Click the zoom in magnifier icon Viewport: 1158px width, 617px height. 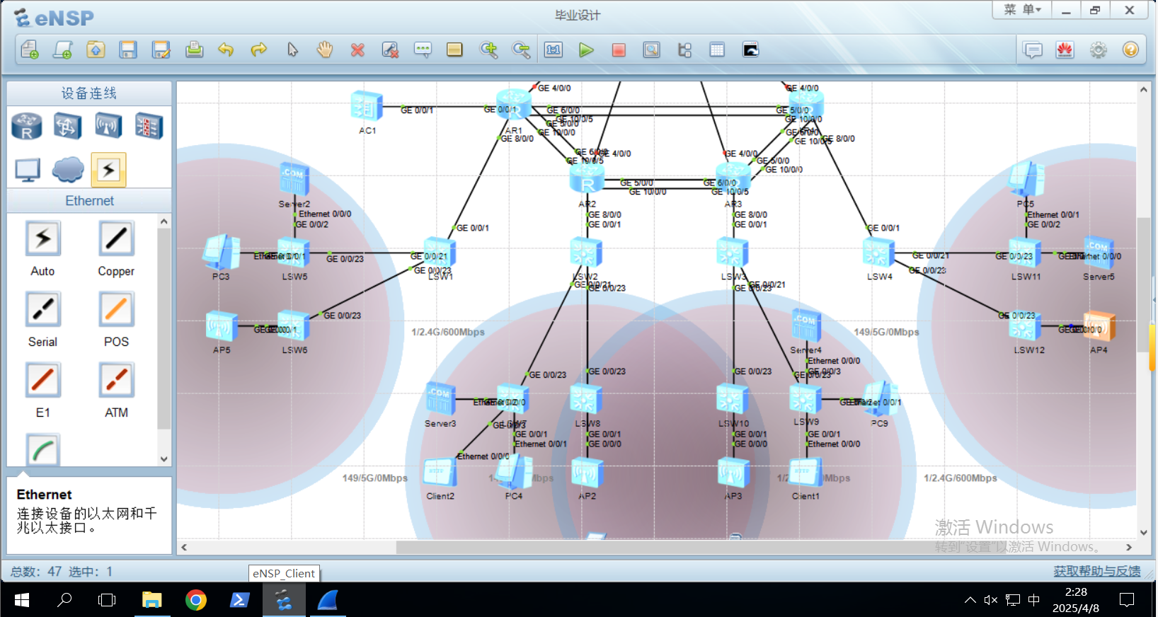[488, 50]
